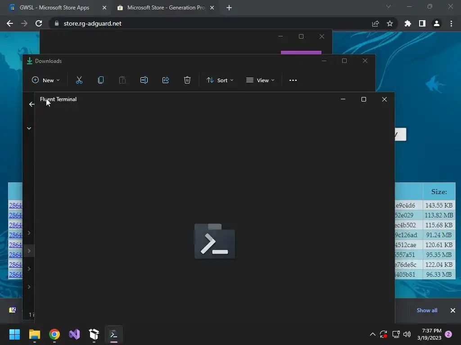This screenshot has width=461, height=345.
Task: Click the Downloads window title
Action: (48, 61)
